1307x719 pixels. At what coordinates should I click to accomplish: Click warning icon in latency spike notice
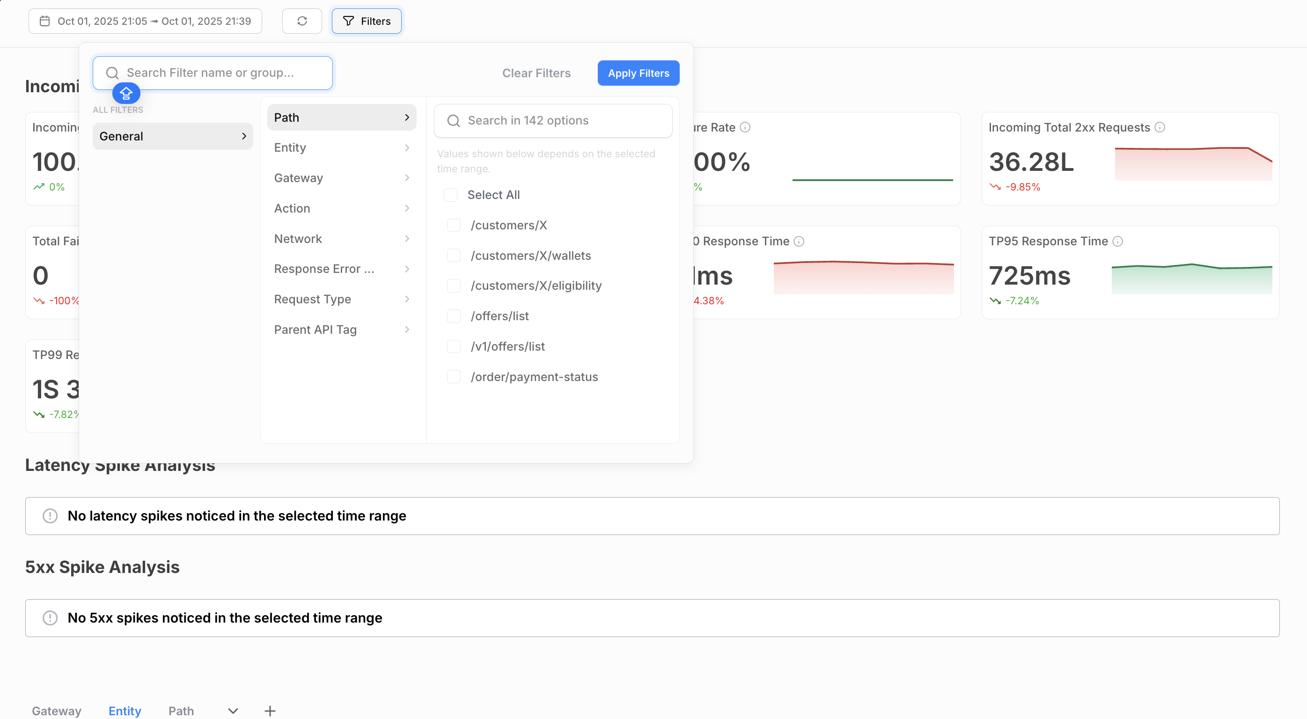click(50, 515)
